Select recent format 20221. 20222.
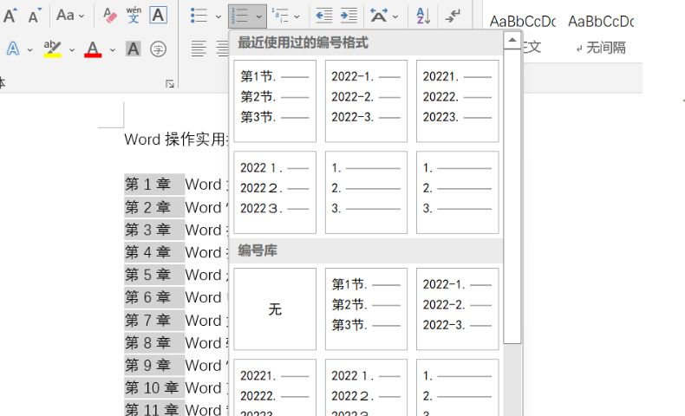This screenshot has height=416, width=685. coord(458,101)
